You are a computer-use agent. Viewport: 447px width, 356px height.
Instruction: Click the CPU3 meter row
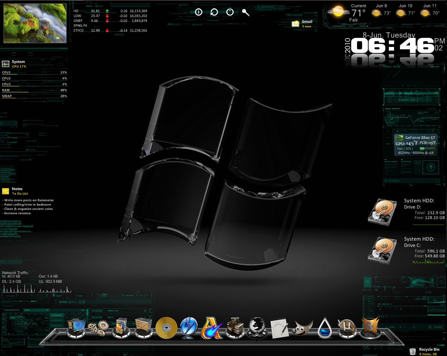pos(34,84)
